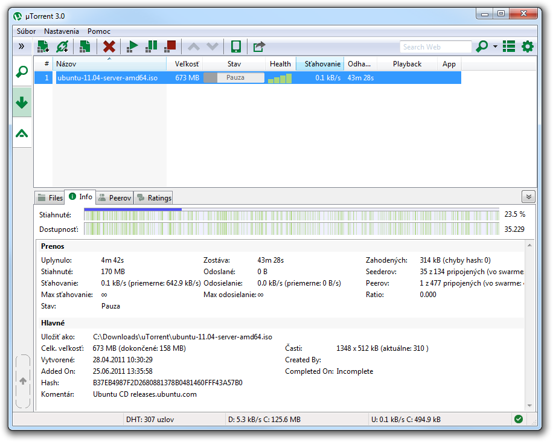Click the 673 MB size cell

[x=187, y=78]
